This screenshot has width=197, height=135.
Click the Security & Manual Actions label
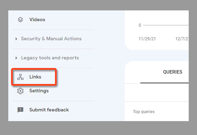pos(51,39)
